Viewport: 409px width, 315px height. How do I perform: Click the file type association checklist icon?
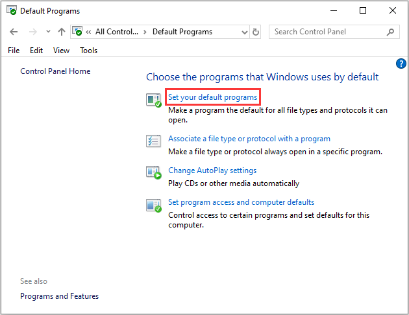pyautogui.click(x=153, y=141)
